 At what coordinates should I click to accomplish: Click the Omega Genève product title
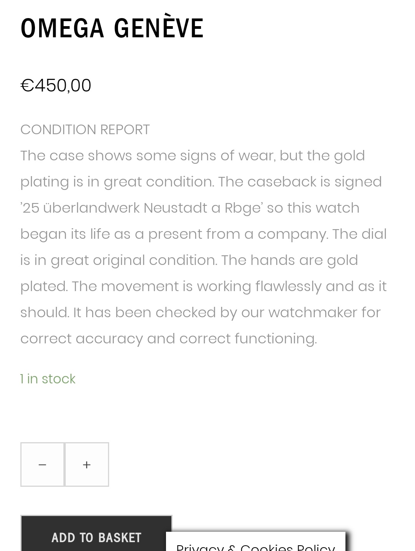112,28
